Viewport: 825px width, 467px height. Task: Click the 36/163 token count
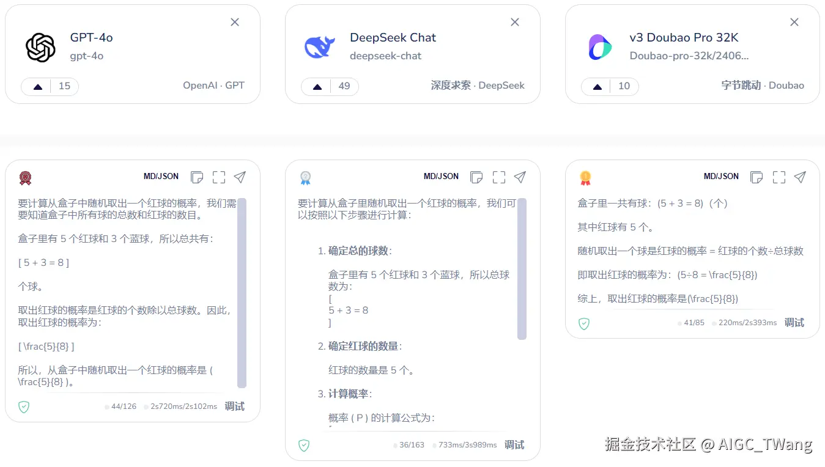[412, 445]
